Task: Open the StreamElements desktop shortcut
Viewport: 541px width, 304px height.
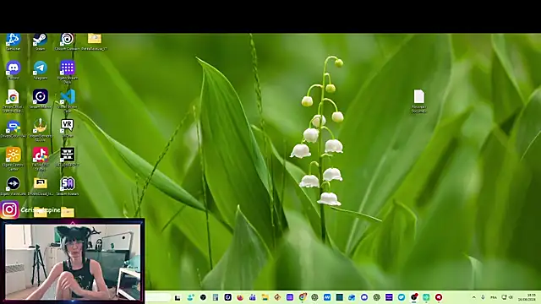Action: (40, 130)
